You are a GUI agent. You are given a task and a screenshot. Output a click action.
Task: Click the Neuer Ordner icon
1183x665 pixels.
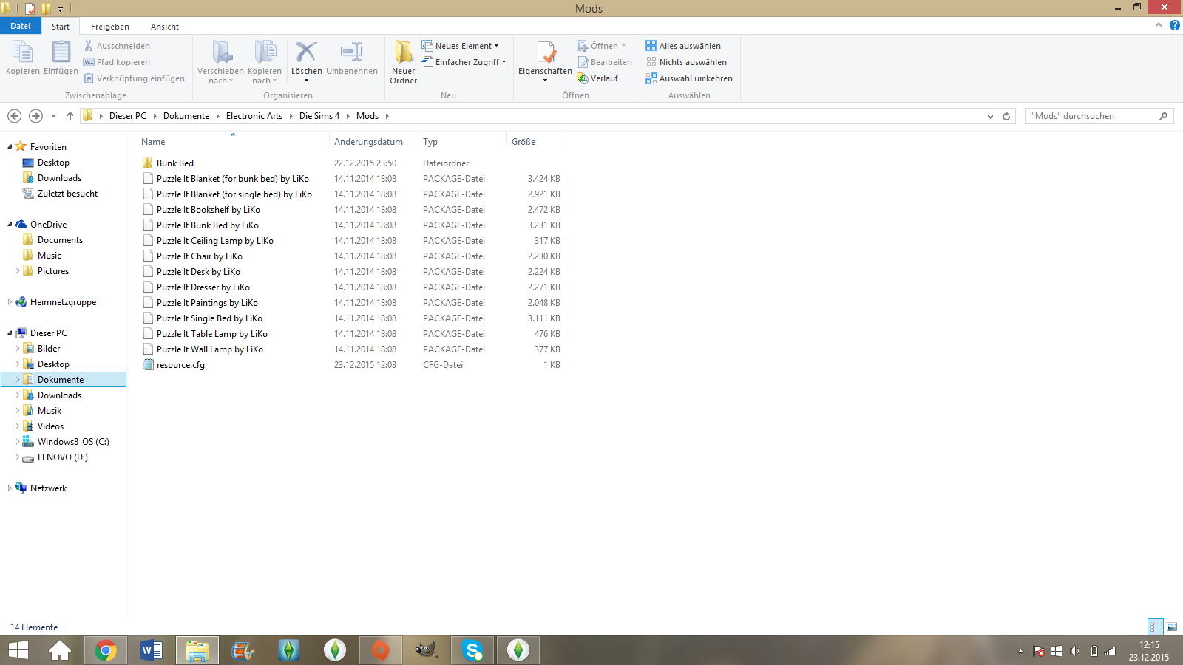pyautogui.click(x=403, y=53)
